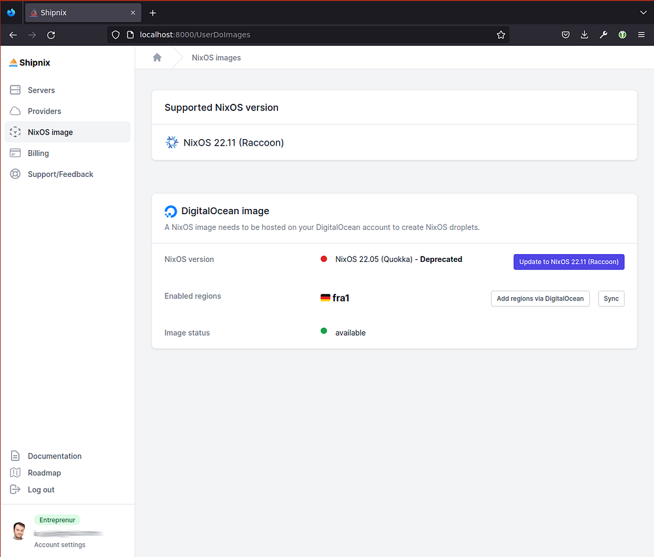Go back in browser history
Image resolution: width=654 pixels, height=557 pixels.
[13, 35]
